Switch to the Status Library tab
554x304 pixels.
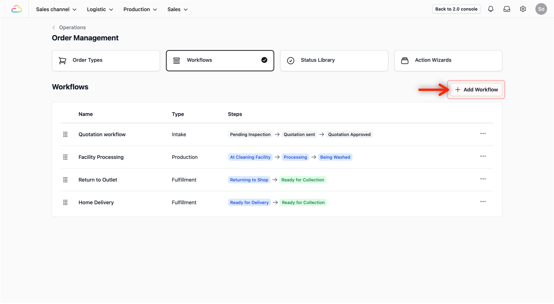[x=334, y=61]
